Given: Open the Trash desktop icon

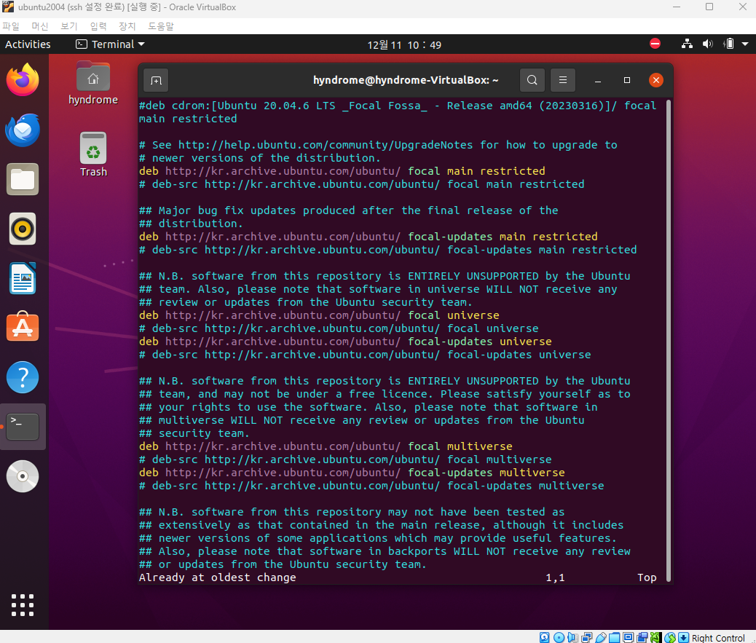Looking at the screenshot, I should coord(93,154).
